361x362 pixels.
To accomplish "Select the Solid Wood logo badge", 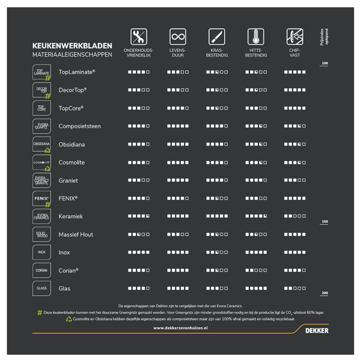I will pyautogui.click(x=42, y=234).
